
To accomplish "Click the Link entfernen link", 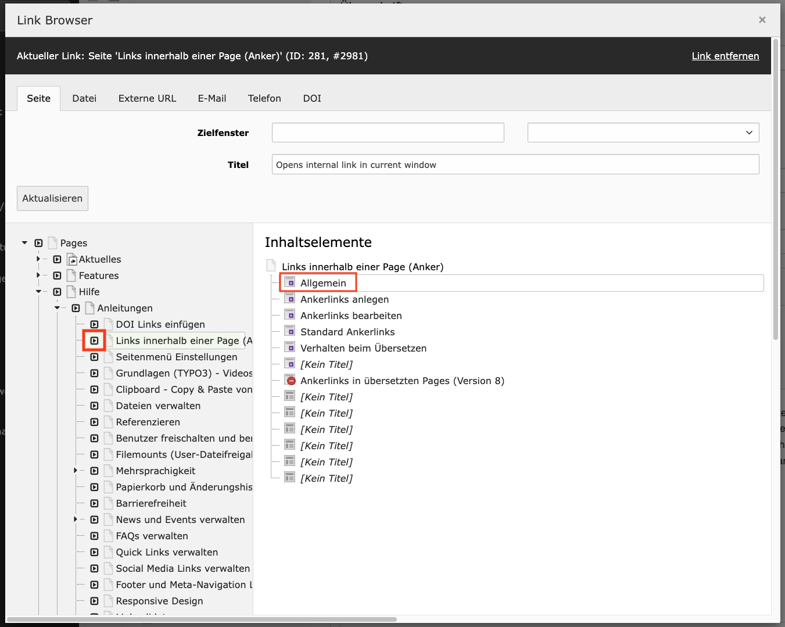I will [725, 56].
